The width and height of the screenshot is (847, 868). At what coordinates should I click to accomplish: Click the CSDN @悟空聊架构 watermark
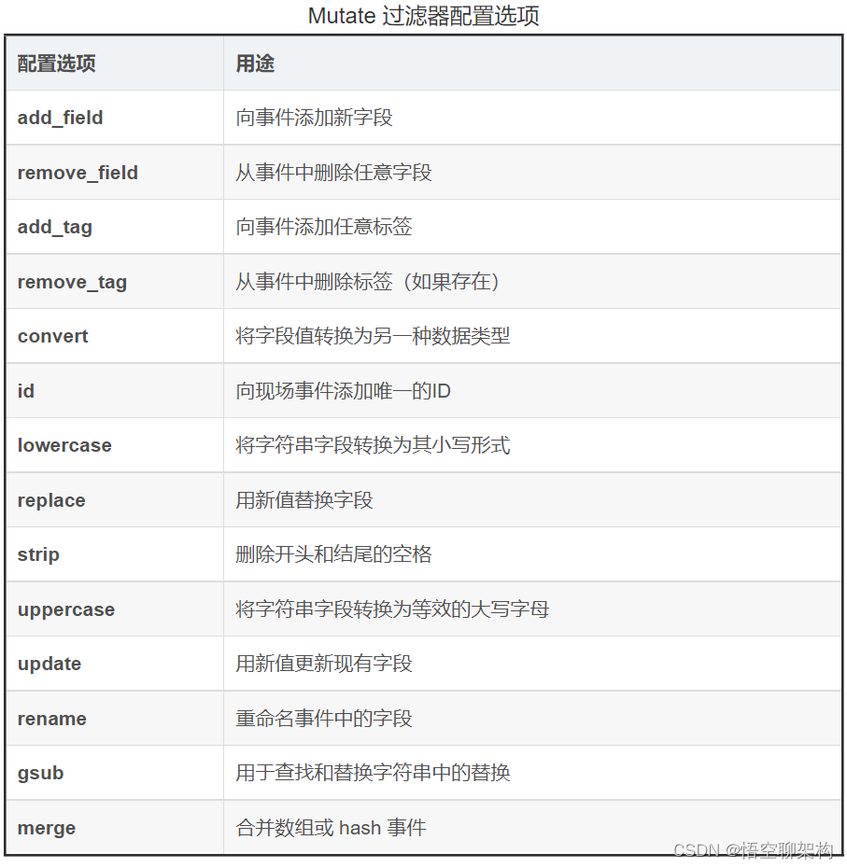pyautogui.click(x=753, y=850)
